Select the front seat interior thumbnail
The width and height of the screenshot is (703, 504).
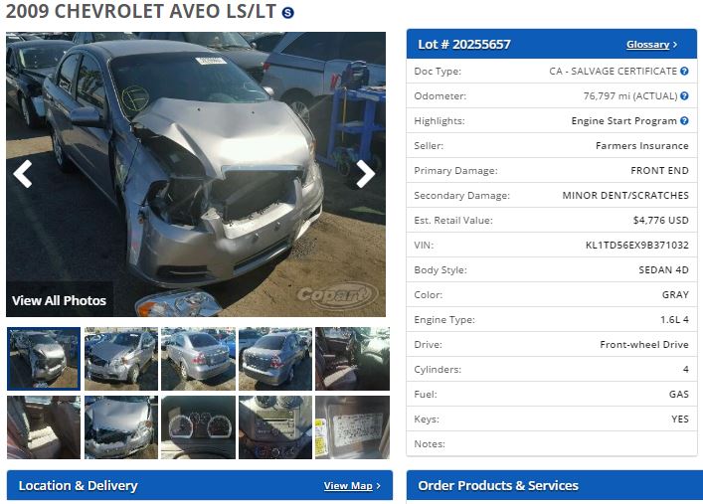pos(352,358)
